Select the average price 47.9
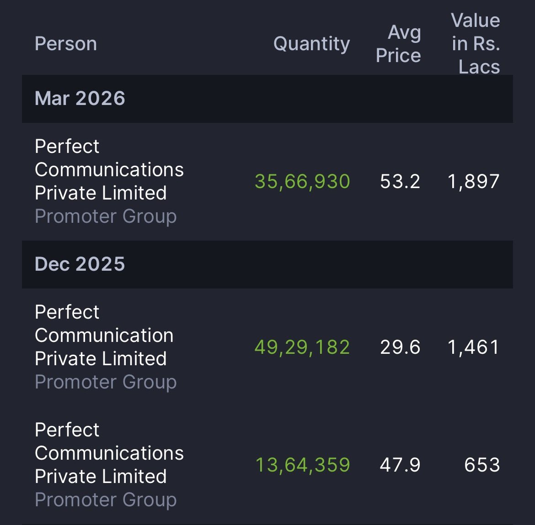Screen dimensions: 535x525 [x=400, y=465]
